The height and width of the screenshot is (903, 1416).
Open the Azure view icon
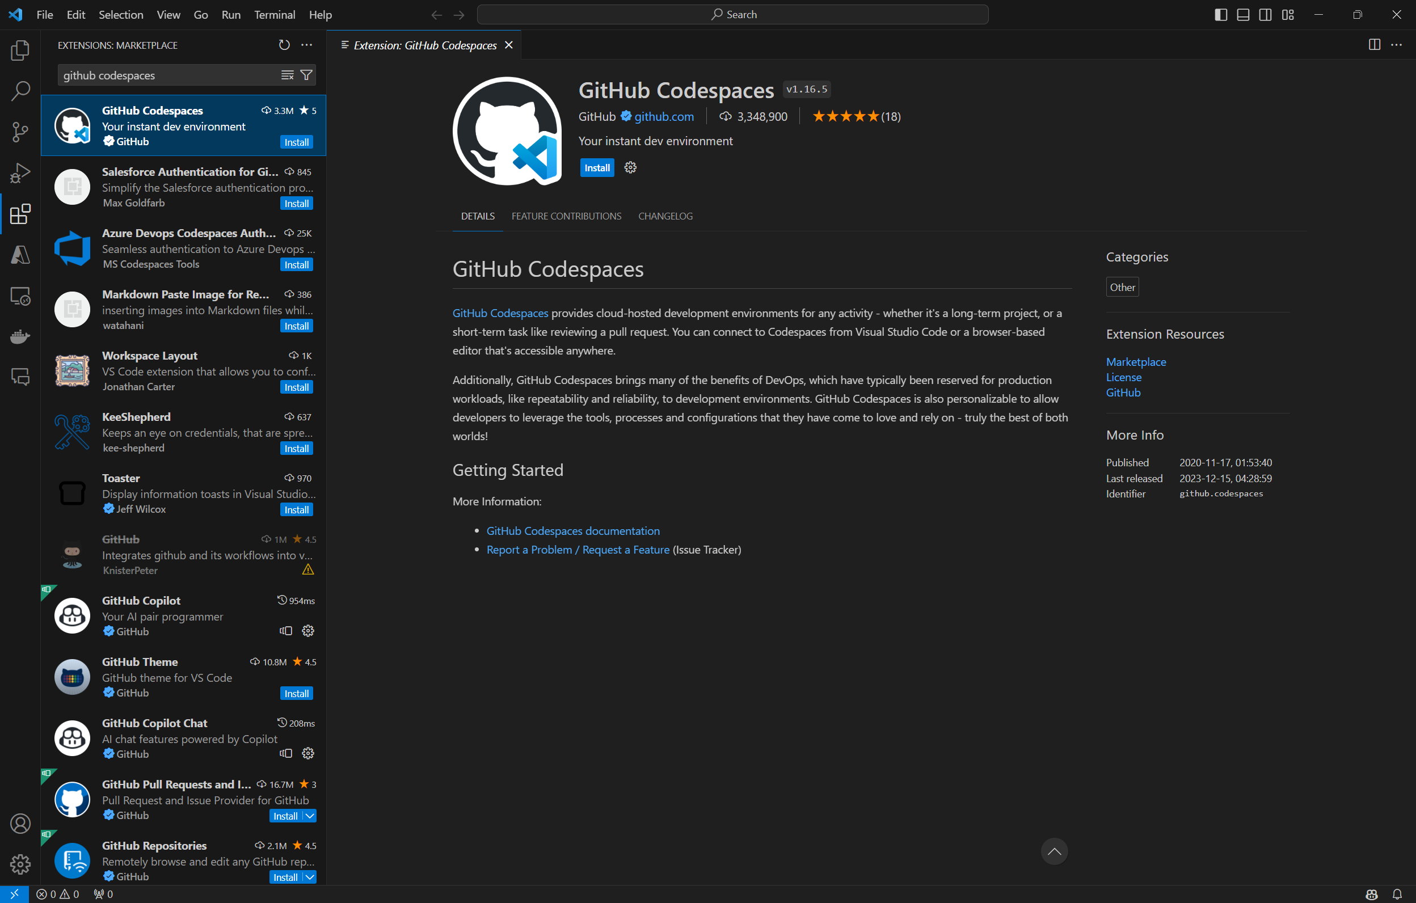[20, 255]
